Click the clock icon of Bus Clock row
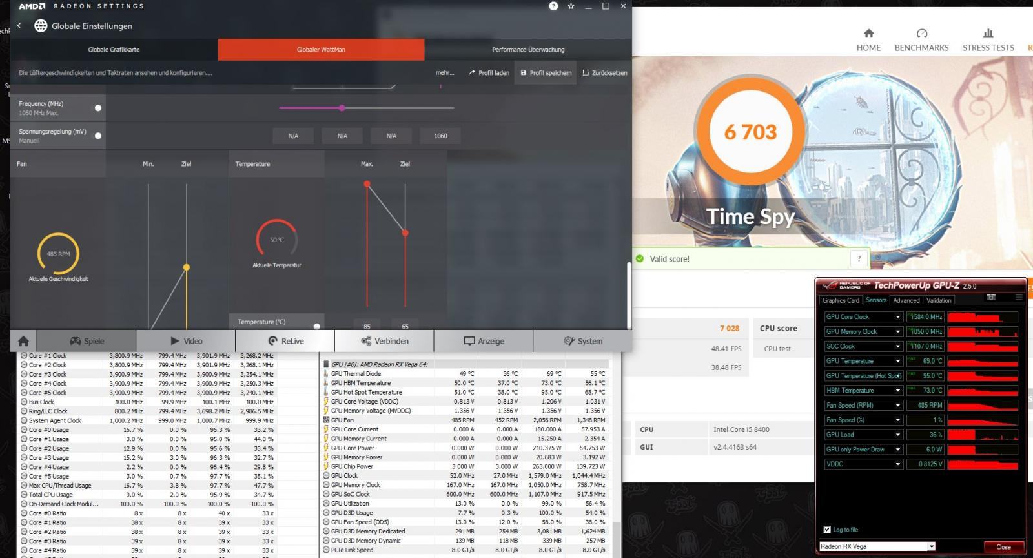The image size is (1033, 558). (24, 402)
